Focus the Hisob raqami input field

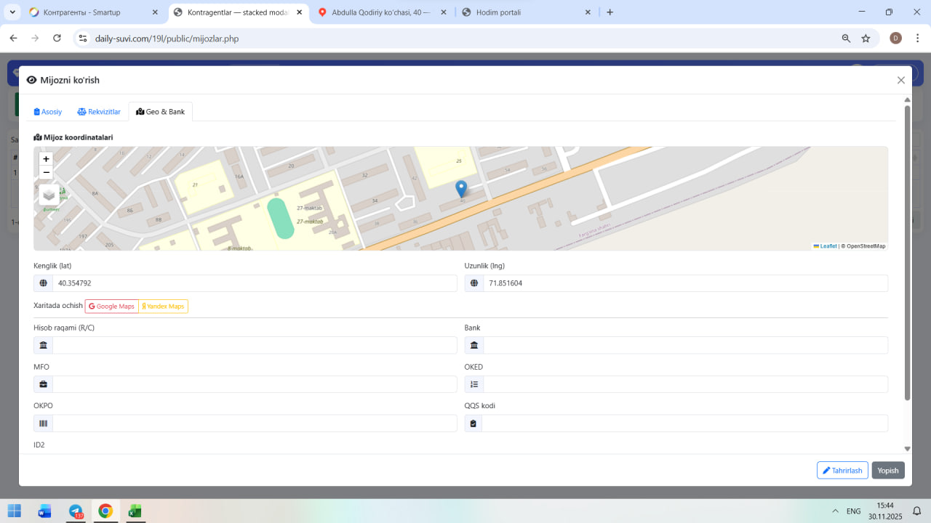point(254,346)
